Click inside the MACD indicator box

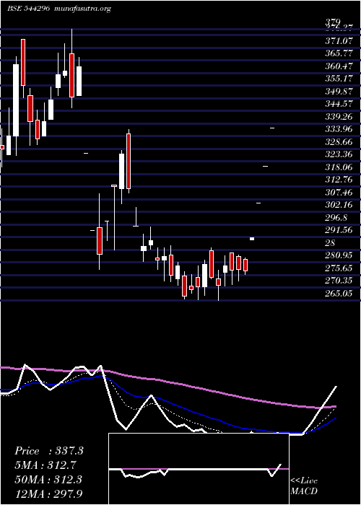(199, 469)
